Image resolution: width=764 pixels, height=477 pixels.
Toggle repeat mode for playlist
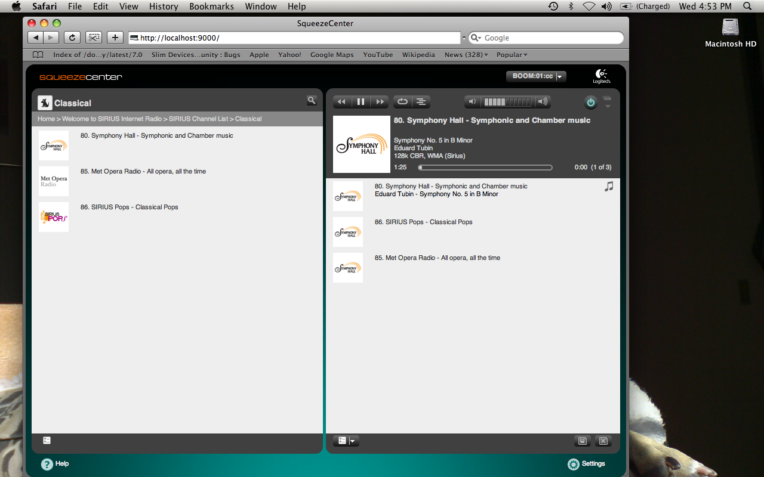point(402,102)
